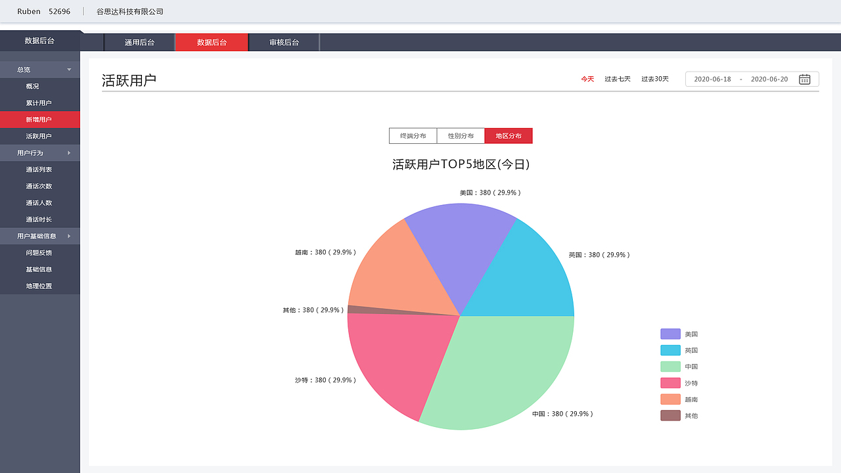The image size is (841, 473).
Task: Open the 性别分布 distribution tab
Action: click(460, 135)
